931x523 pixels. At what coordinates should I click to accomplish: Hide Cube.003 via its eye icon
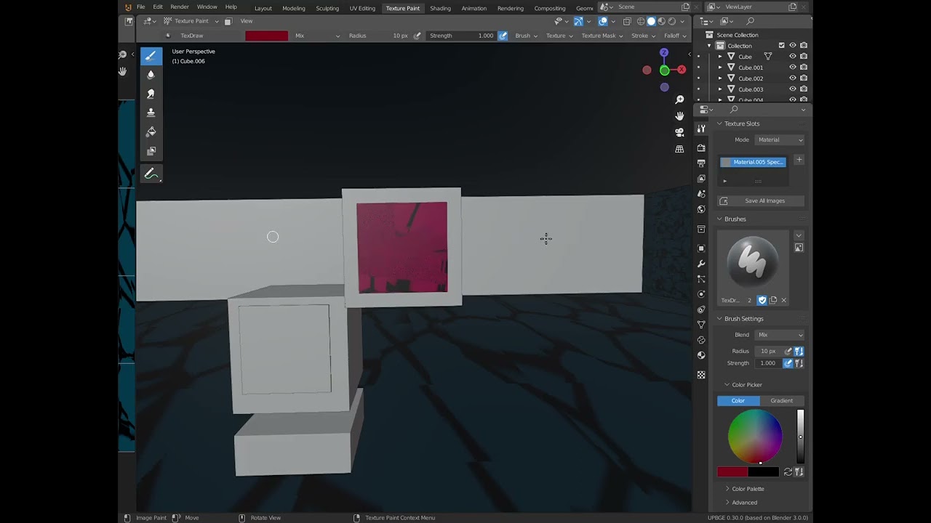click(793, 89)
